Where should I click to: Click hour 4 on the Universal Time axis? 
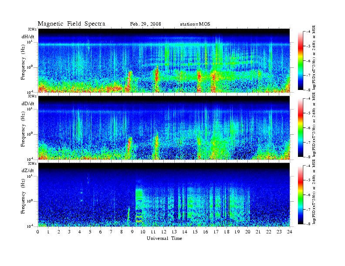point(80,232)
